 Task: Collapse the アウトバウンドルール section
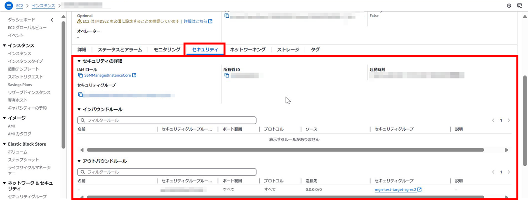coord(79,161)
